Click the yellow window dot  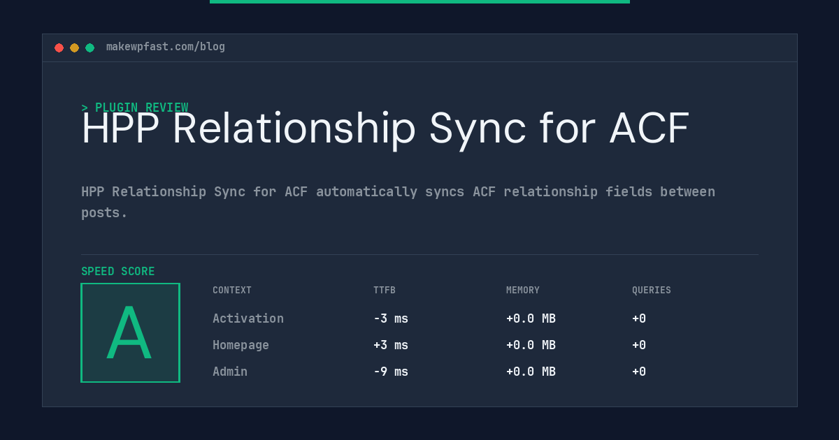[x=74, y=47]
